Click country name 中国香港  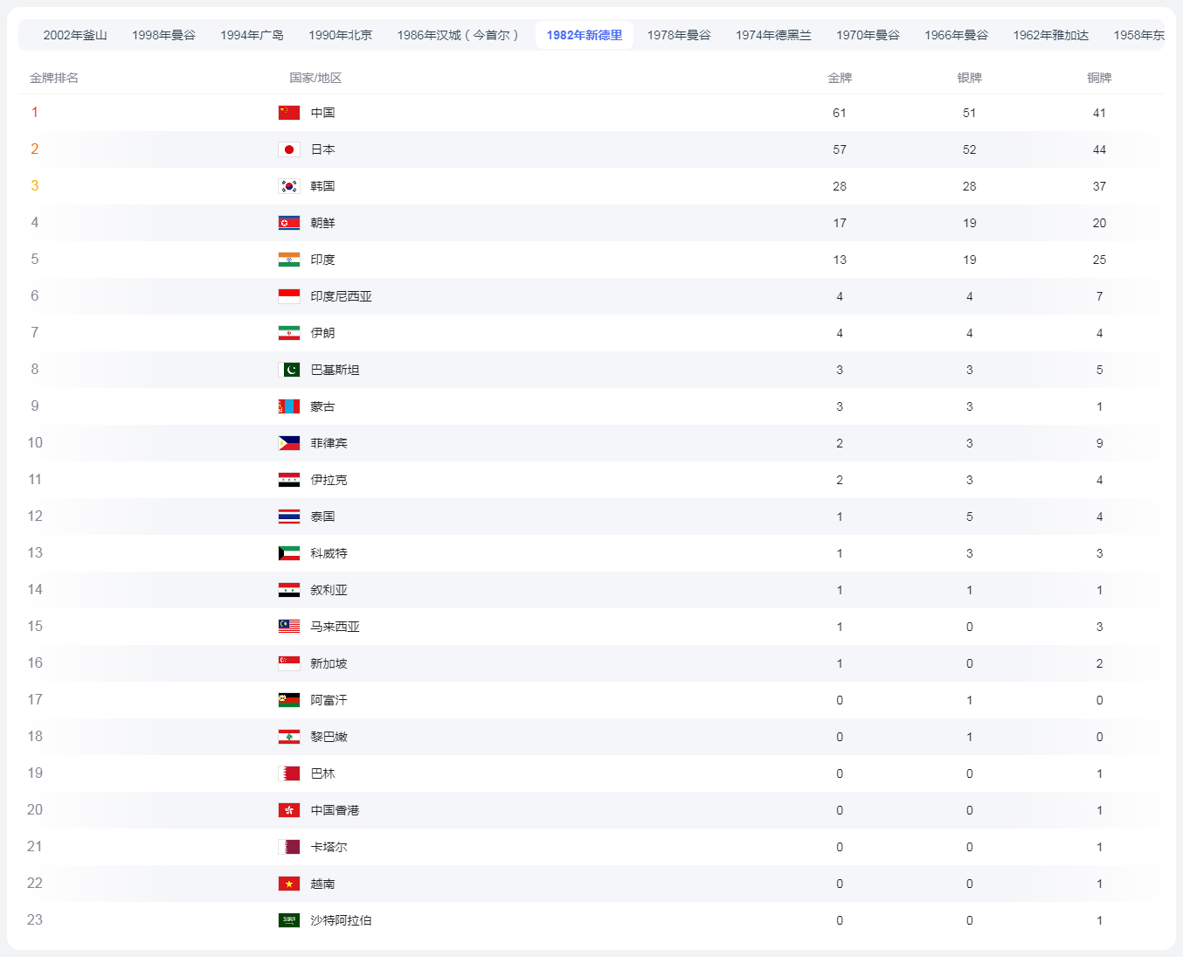pyautogui.click(x=336, y=810)
